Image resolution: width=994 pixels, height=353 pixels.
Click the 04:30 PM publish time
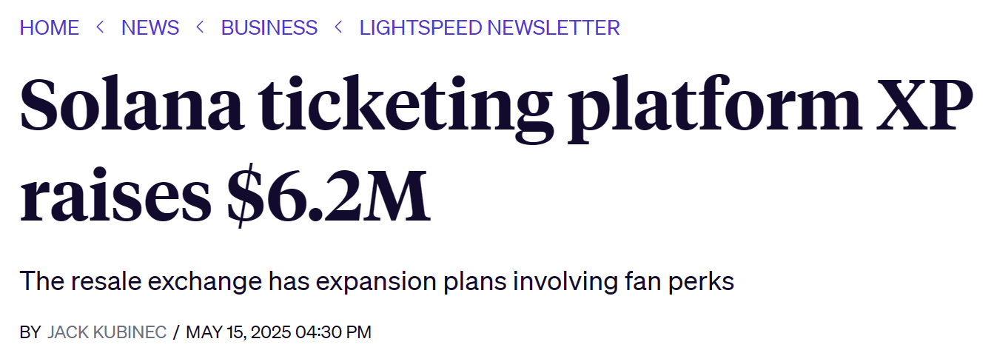coord(333,332)
